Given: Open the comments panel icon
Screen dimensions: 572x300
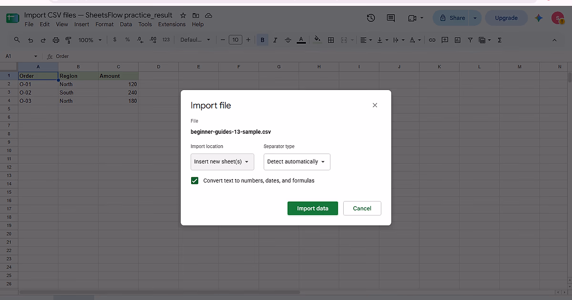Looking at the screenshot, I should click(x=391, y=18).
